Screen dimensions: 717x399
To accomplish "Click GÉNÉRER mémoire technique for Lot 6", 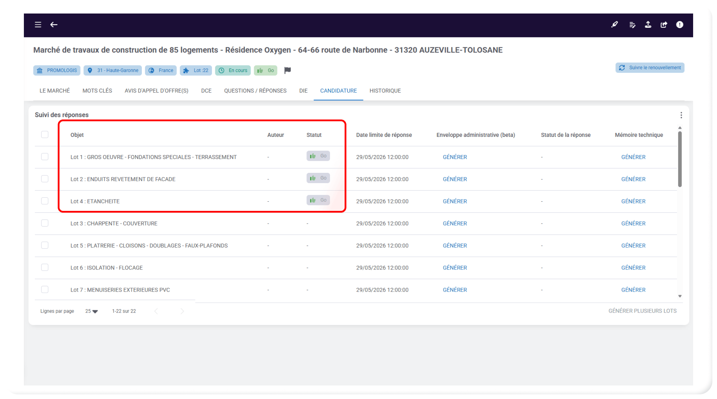I will coord(633,268).
